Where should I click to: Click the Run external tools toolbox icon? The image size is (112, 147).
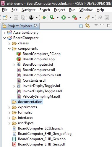click(75, 17)
